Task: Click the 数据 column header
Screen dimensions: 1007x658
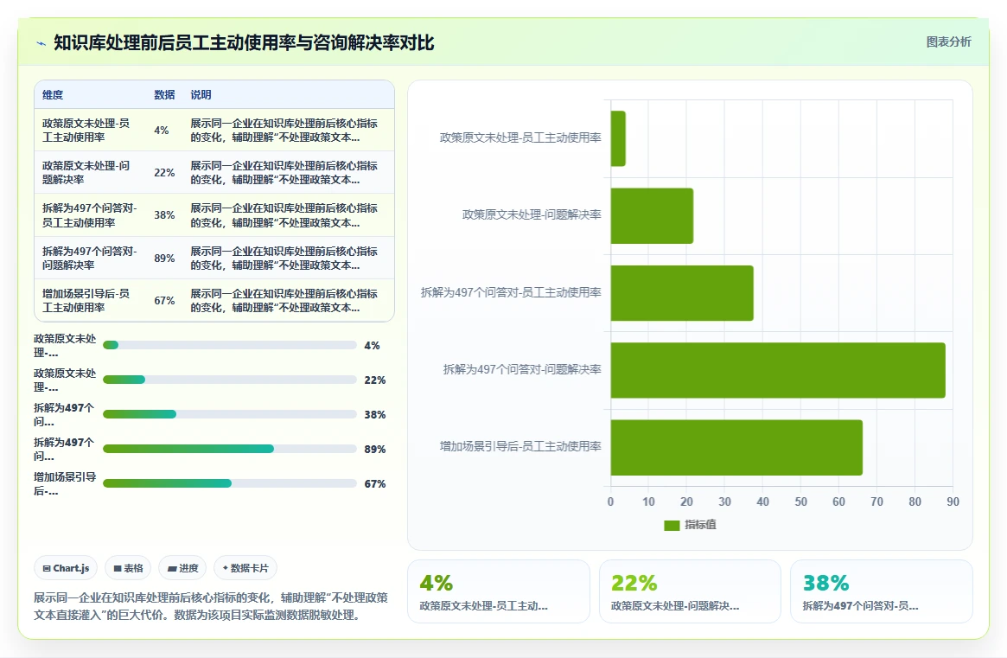Action: click(164, 95)
